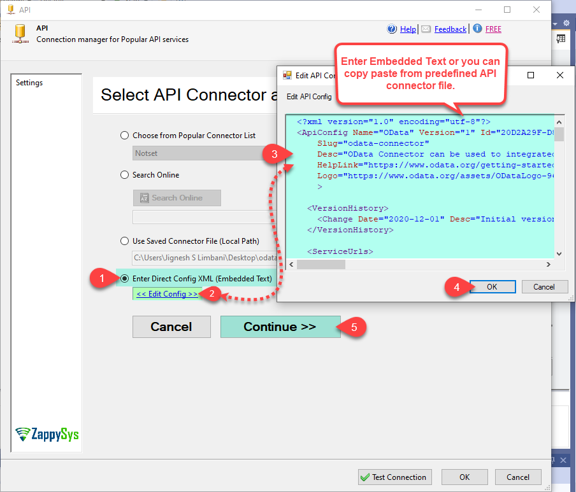
Task: Click the API window title bar icon
Action: point(11,9)
